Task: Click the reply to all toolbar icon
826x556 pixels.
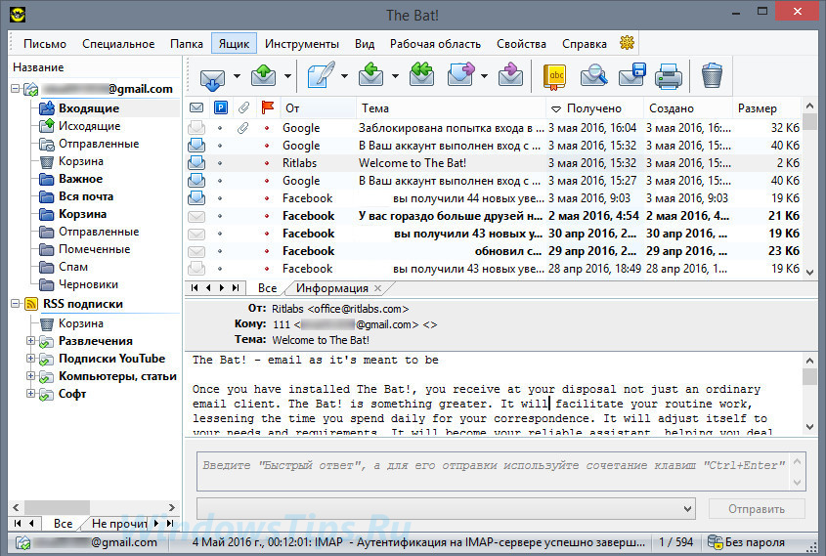Action: [x=422, y=75]
